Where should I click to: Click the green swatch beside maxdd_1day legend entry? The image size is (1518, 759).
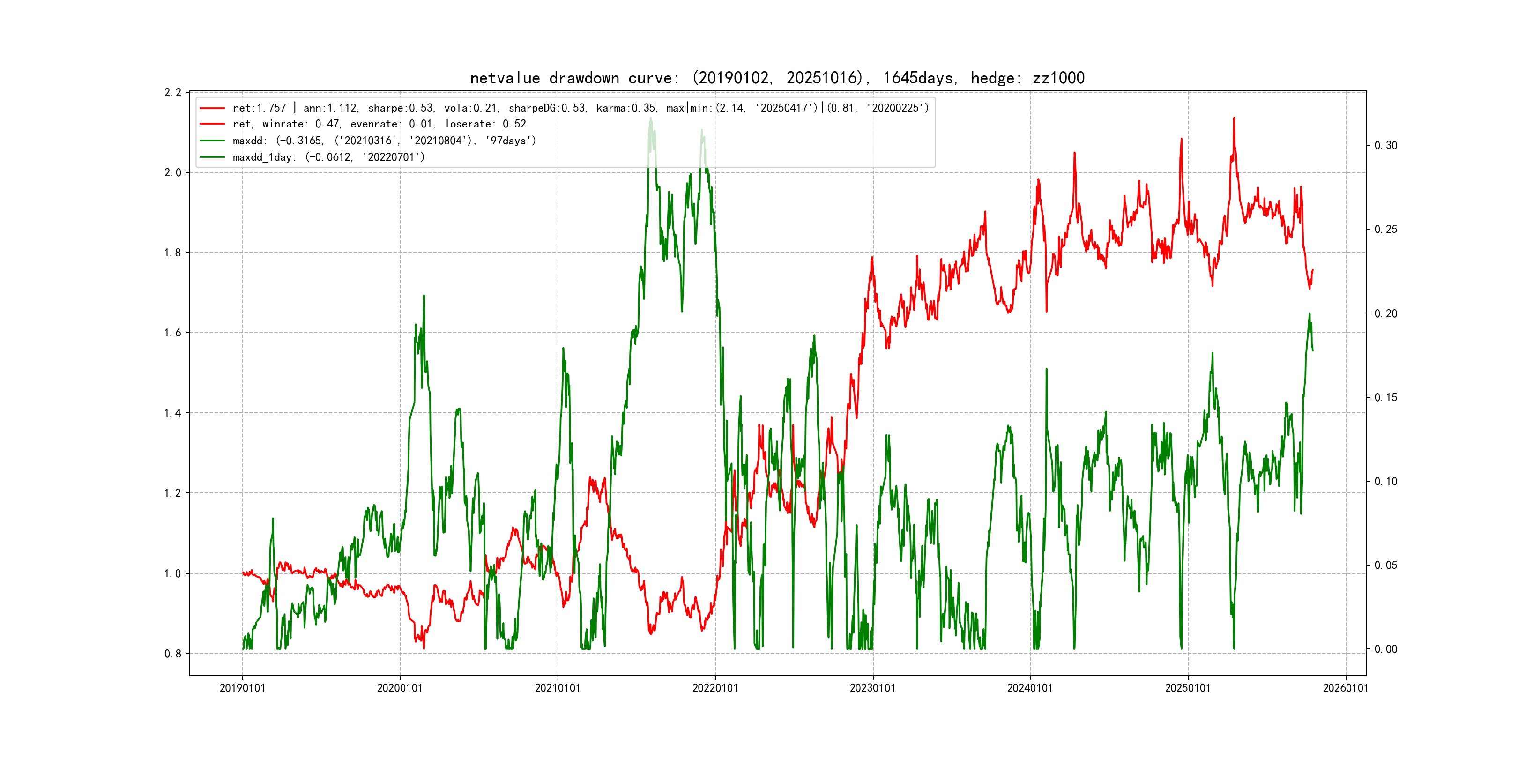click(x=212, y=157)
